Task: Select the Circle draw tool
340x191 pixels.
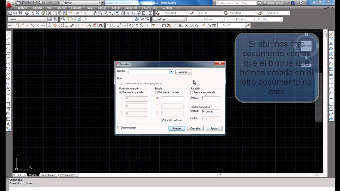Action: [8, 64]
